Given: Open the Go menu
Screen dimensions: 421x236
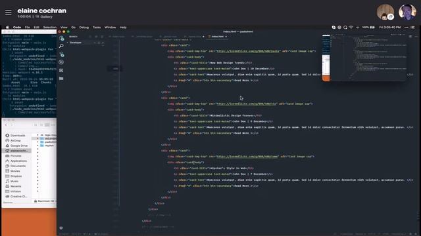Looking at the screenshot, I should click(73, 28).
